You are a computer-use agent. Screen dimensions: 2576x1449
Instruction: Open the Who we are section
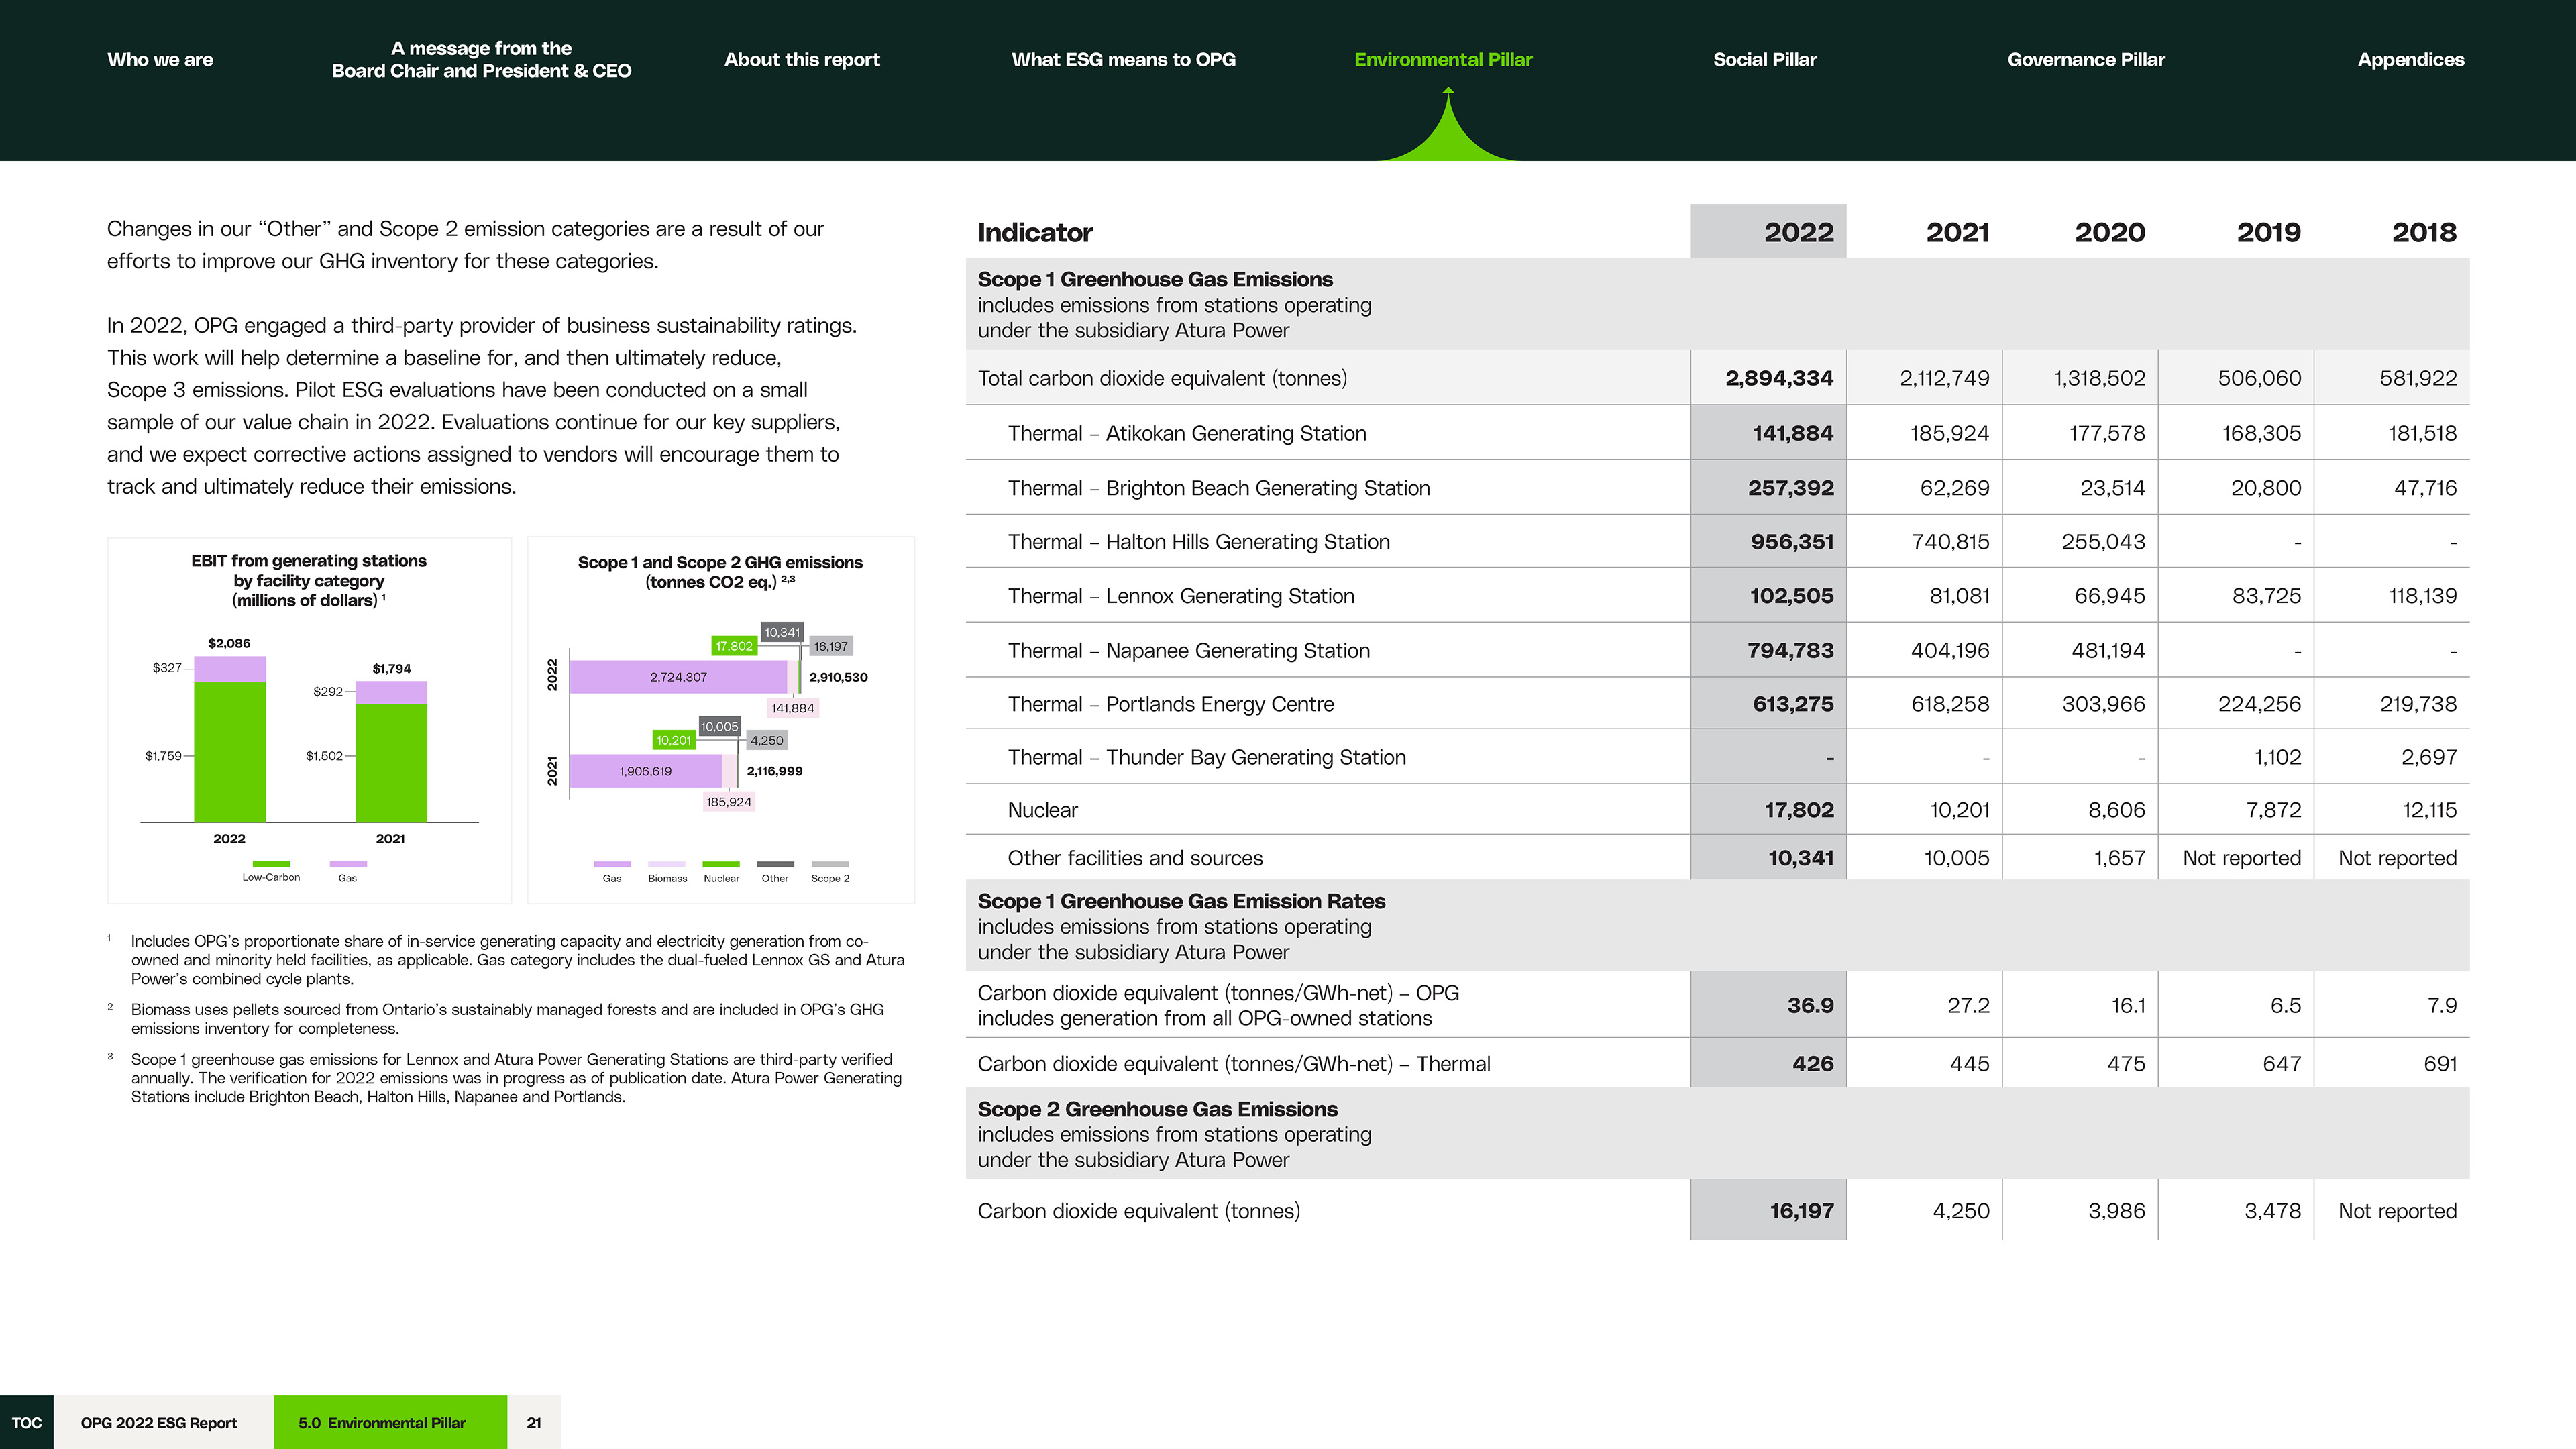click(160, 60)
